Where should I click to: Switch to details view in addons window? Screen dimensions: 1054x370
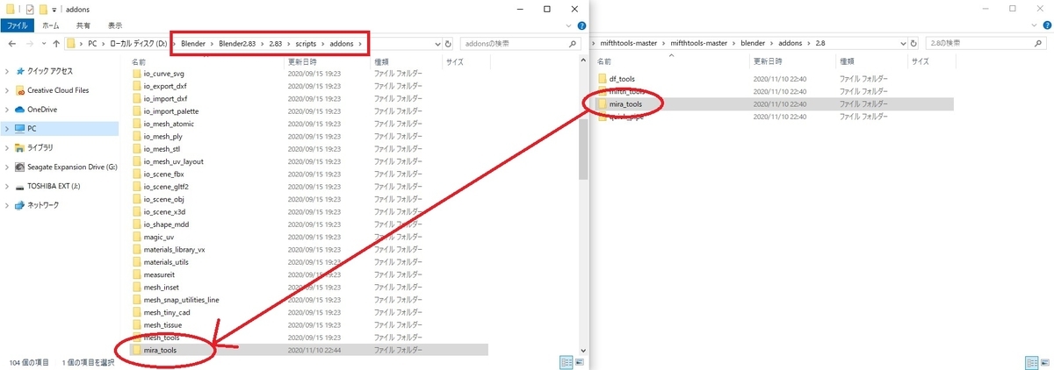pyautogui.click(x=566, y=362)
